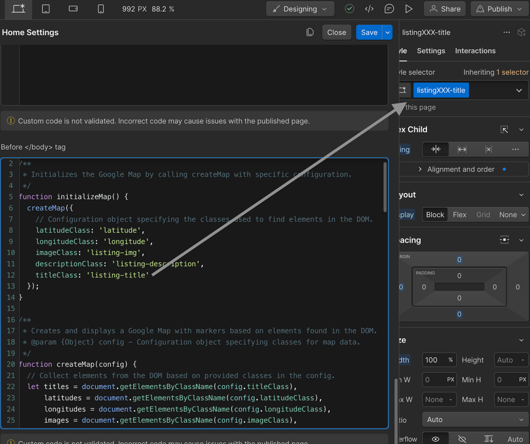Switch to mobile portrait breakpoint

click(101, 9)
